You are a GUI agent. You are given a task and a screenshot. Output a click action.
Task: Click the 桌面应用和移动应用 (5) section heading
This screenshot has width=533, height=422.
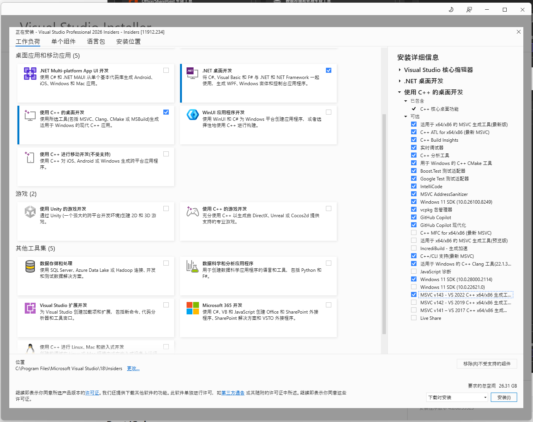[48, 56]
